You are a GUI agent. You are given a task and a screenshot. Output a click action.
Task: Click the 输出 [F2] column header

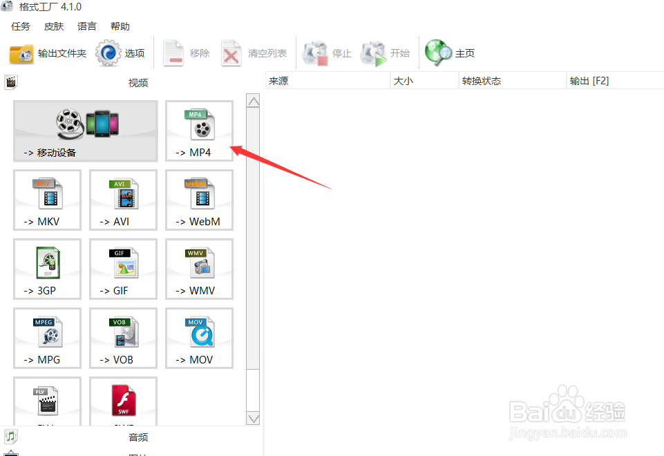click(615, 81)
